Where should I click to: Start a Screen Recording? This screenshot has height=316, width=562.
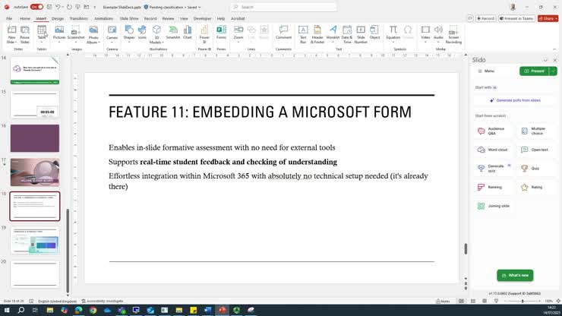pos(453,34)
